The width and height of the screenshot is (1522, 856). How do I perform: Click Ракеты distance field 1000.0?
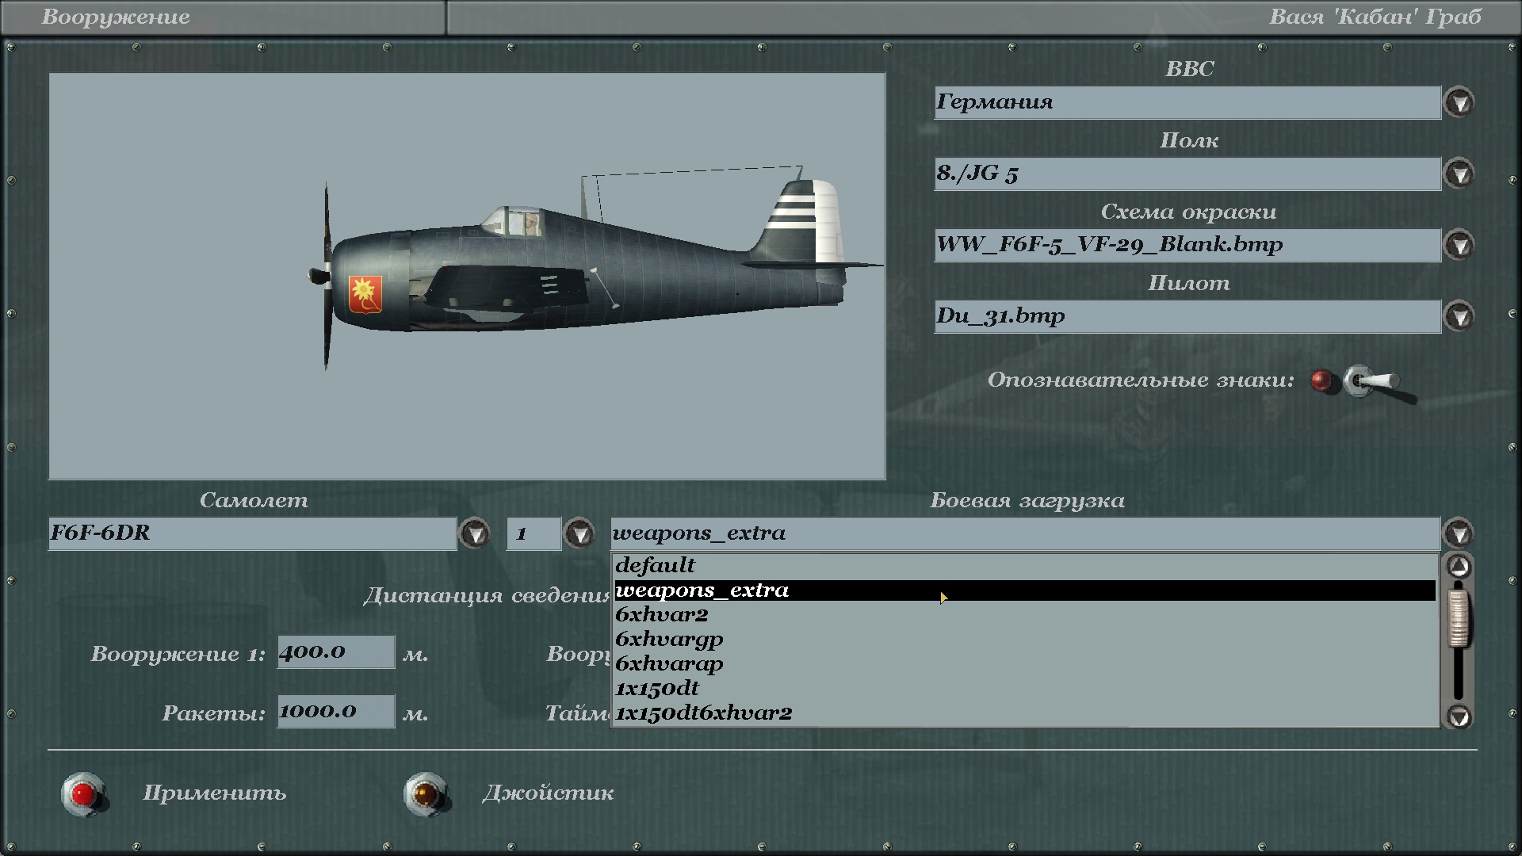(335, 712)
